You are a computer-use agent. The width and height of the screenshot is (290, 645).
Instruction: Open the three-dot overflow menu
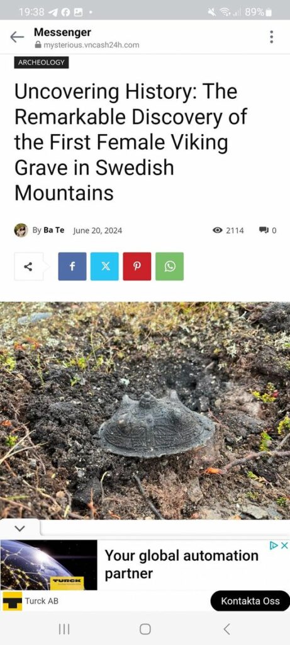(x=271, y=37)
